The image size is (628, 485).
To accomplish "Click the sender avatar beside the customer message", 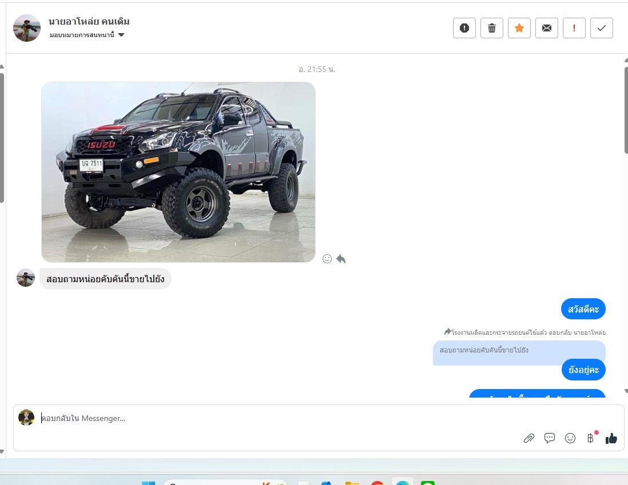I will tap(26, 278).
